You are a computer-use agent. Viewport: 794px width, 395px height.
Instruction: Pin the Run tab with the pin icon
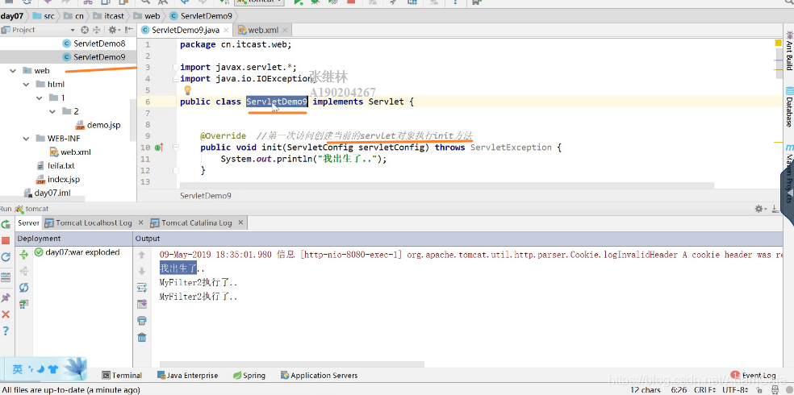pyautogui.click(x=6, y=297)
